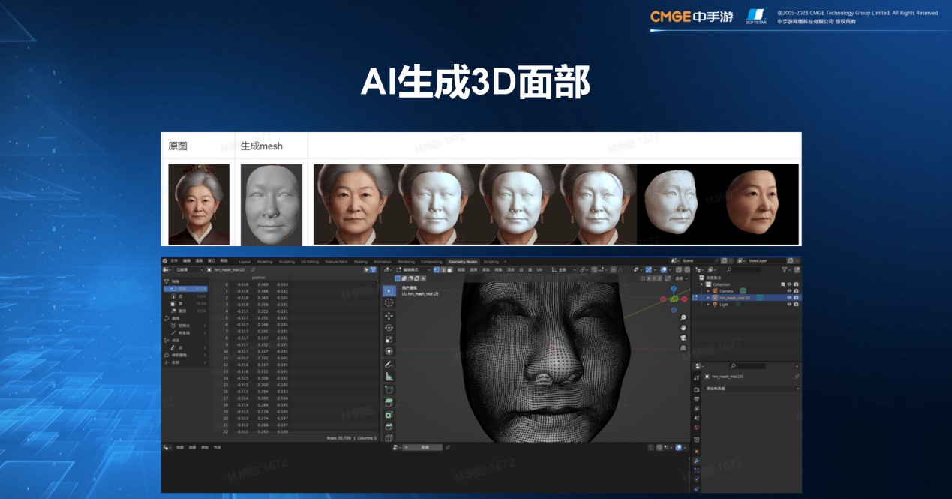
Task: Open the 添加修改器 dropdown
Action: click(x=752, y=389)
